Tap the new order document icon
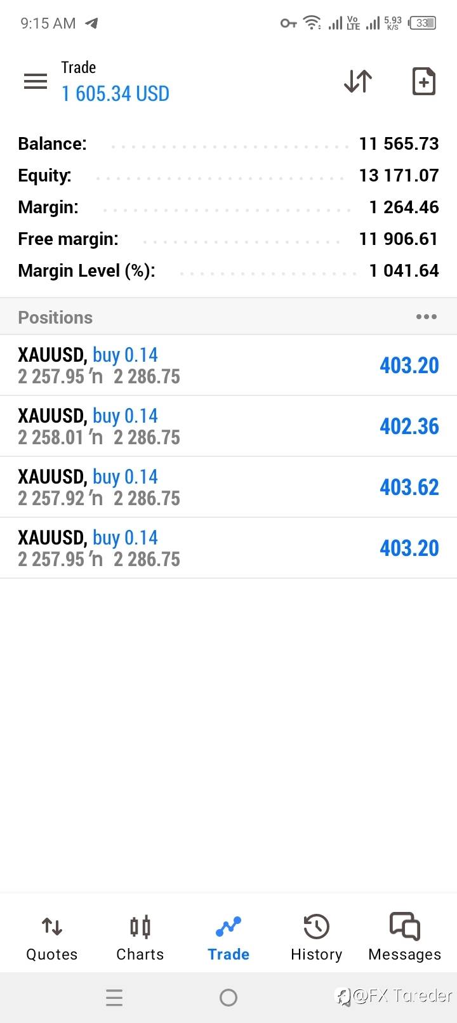457x1023 pixels. point(423,81)
